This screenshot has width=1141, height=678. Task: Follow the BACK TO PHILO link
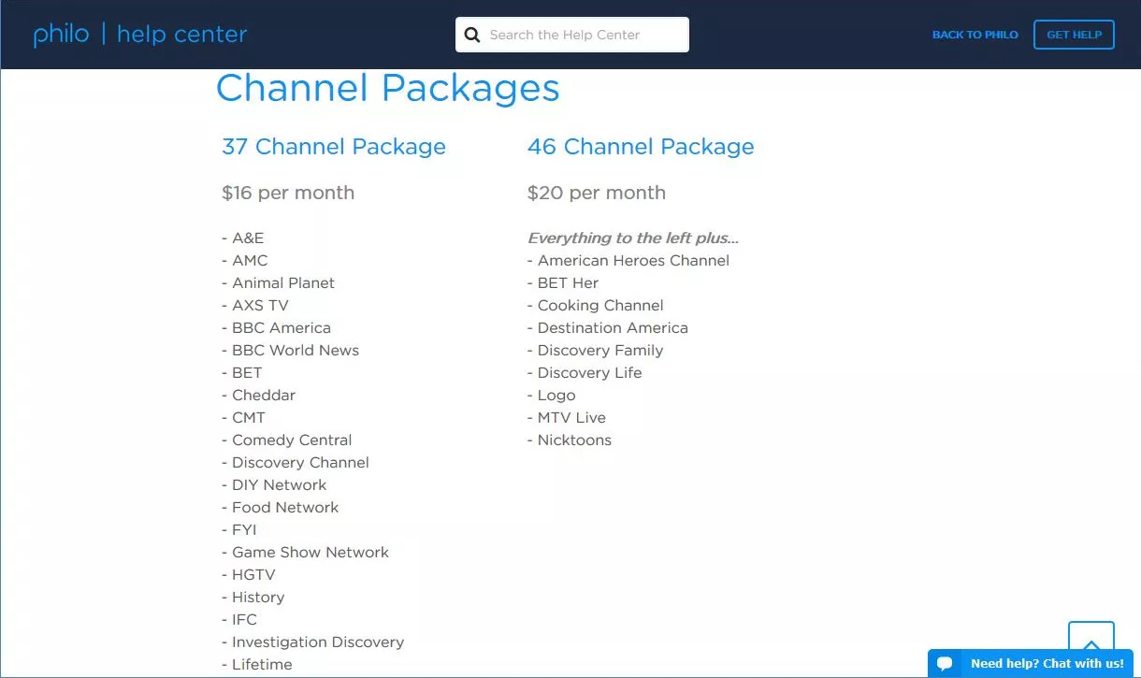975,35
